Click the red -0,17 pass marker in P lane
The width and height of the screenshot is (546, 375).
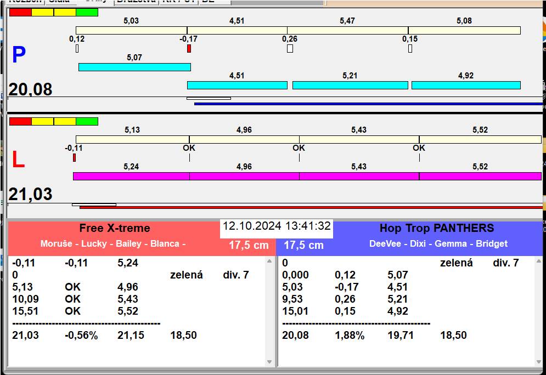pyautogui.click(x=189, y=49)
